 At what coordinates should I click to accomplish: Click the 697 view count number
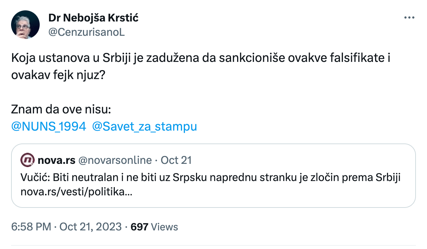(139, 226)
